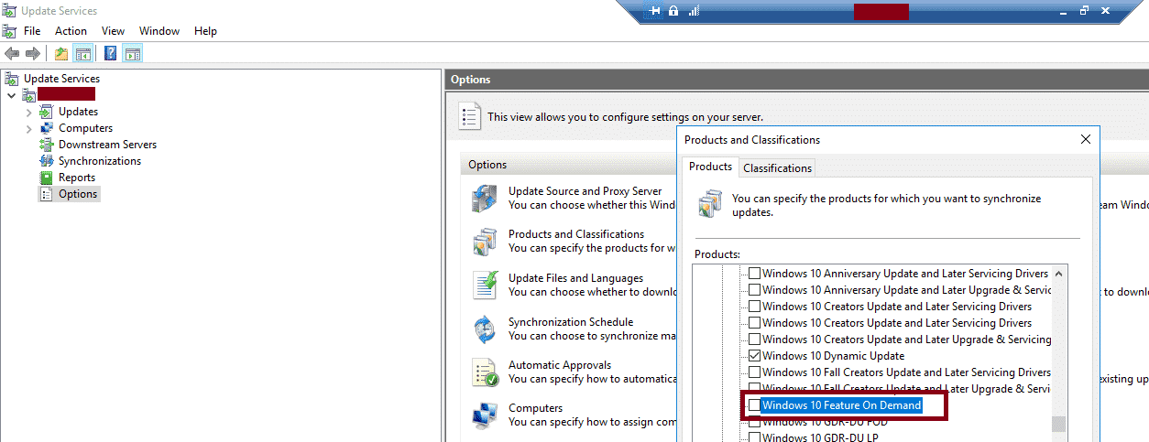Click the Updates node icon in tree
1149x442 pixels.
point(48,112)
